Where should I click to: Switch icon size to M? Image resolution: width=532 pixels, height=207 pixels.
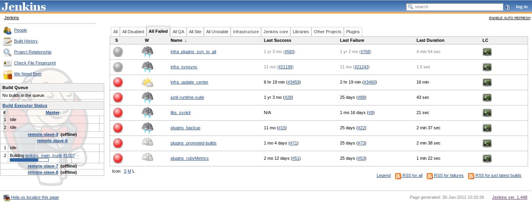tap(129, 171)
